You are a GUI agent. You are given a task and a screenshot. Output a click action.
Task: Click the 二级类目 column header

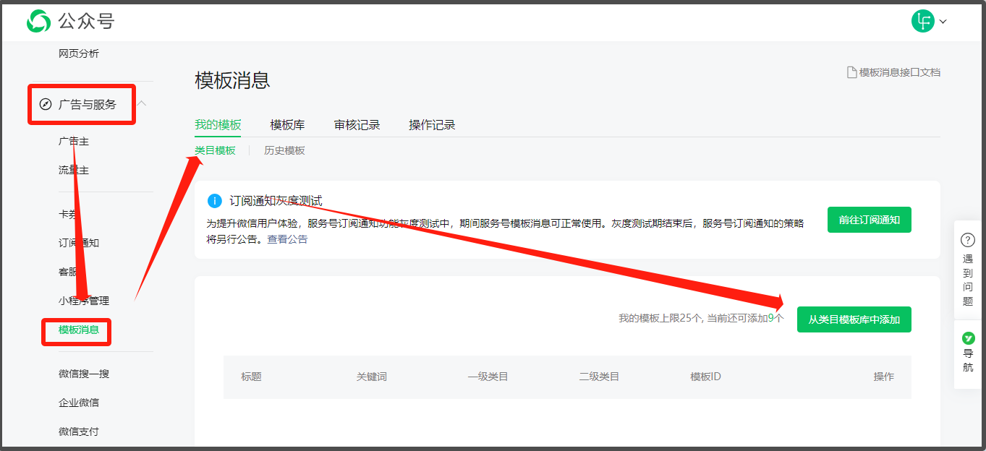click(x=599, y=377)
